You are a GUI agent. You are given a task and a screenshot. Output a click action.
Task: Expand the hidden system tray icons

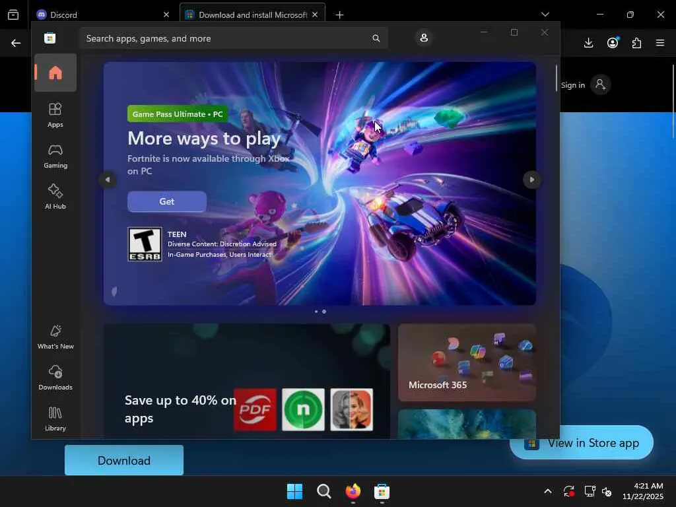click(548, 491)
